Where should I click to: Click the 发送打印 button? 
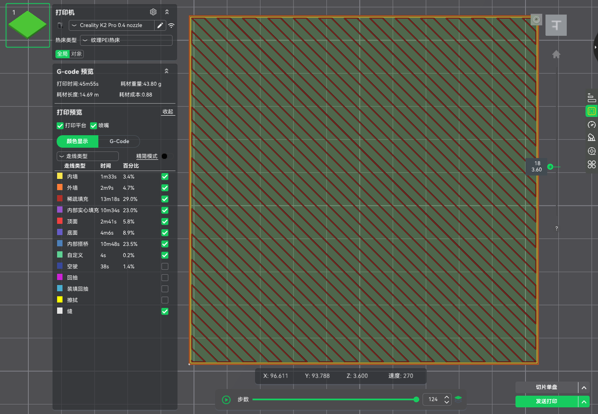click(x=546, y=401)
